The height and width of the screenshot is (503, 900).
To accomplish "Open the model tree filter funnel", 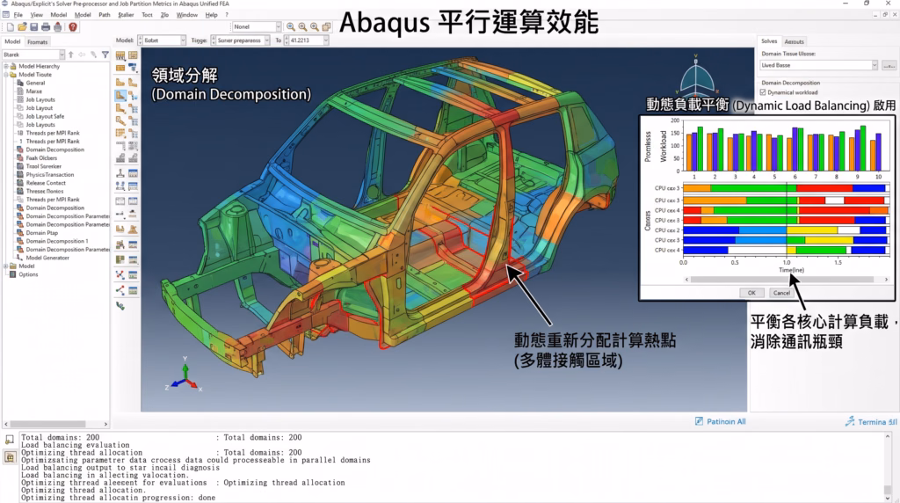I will pos(105,55).
